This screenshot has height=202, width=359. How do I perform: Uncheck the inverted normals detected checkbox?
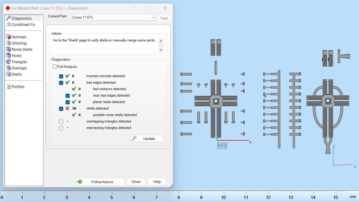point(61,76)
